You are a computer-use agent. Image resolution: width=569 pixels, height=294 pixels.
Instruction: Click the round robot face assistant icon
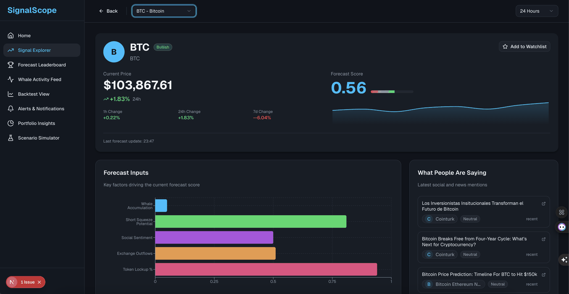click(562, 227)
